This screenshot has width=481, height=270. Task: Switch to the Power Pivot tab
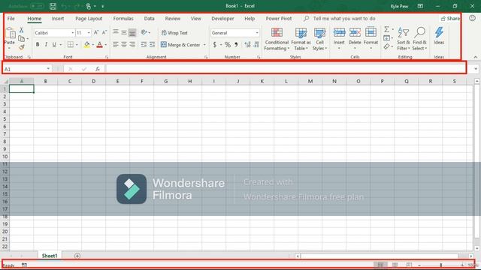(x=279, y=19)
